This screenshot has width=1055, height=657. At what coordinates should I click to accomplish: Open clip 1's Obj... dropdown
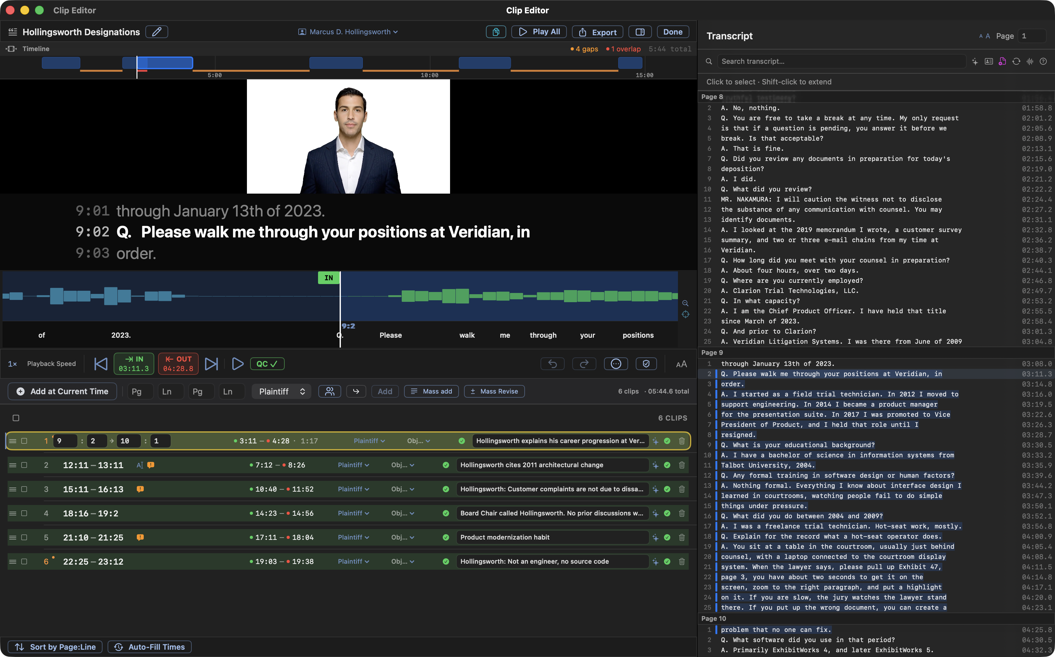pos(418,441)
